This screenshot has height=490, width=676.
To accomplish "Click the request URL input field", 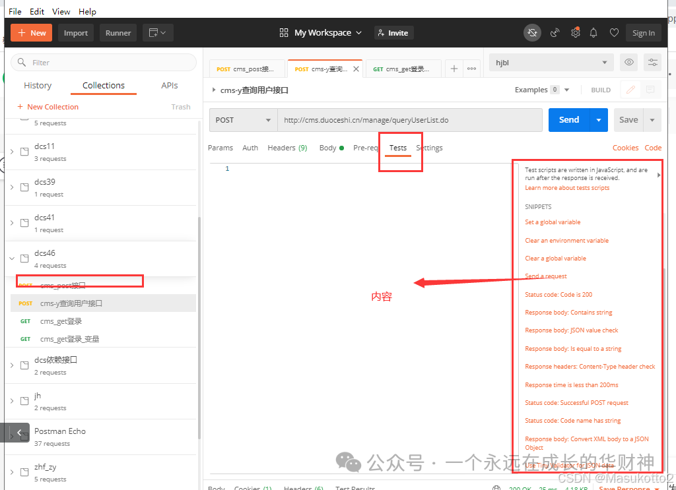I will click(x=409, y=120).
